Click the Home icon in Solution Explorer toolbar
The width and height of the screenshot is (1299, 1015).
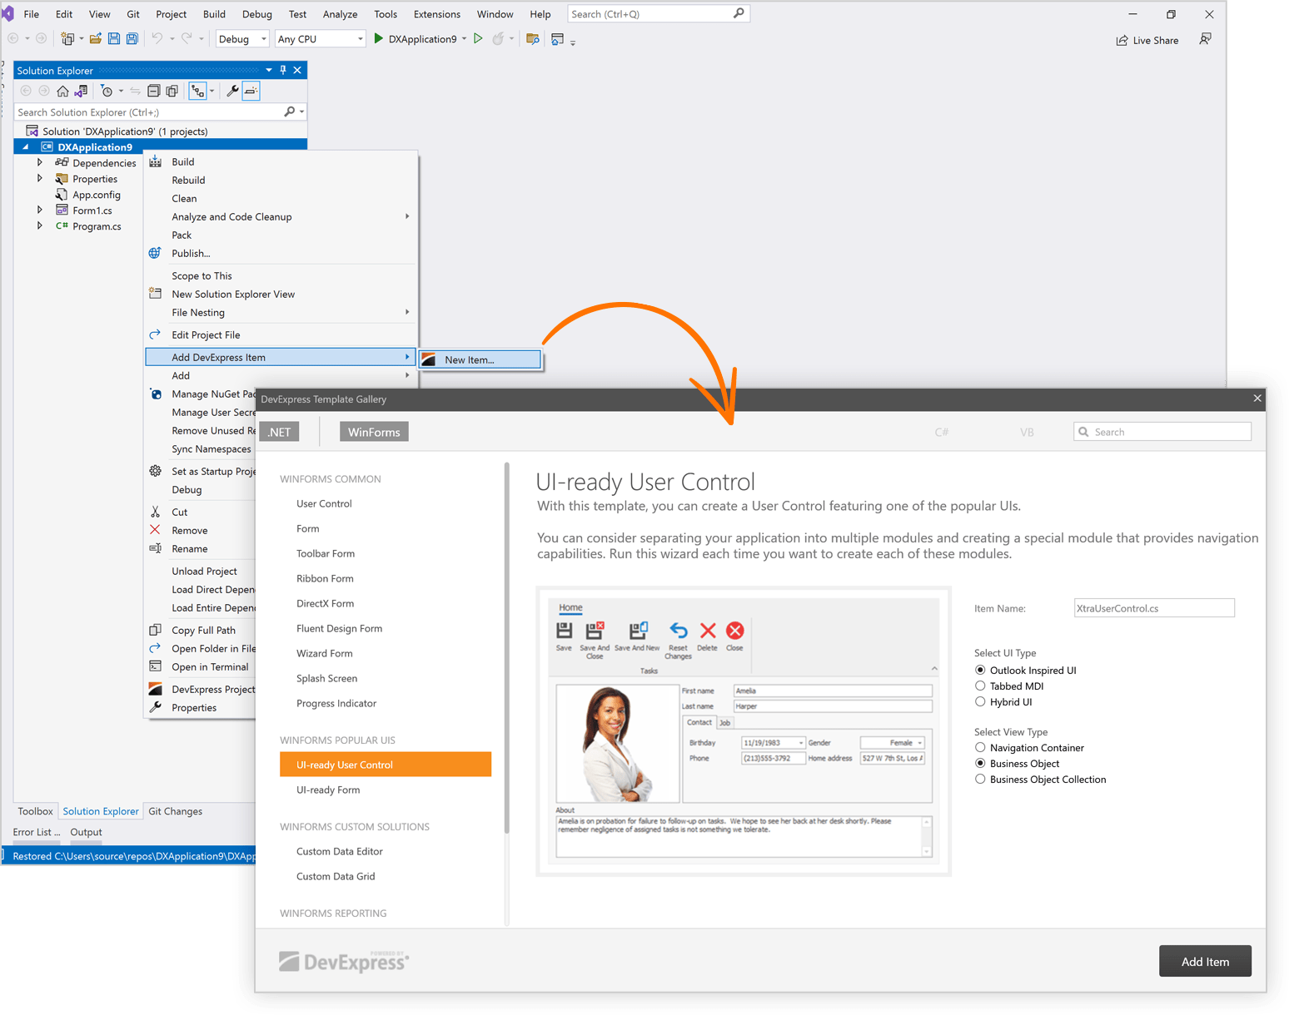click(62, 91)
